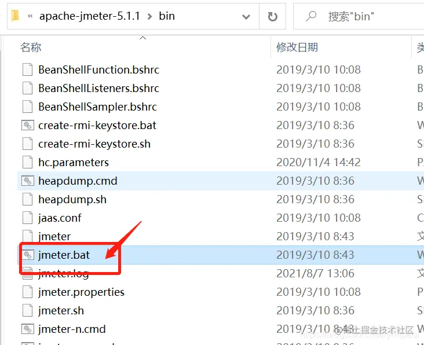
Task: Select the file named create-rmi-keystore.bat
Action: click(97, 126)
